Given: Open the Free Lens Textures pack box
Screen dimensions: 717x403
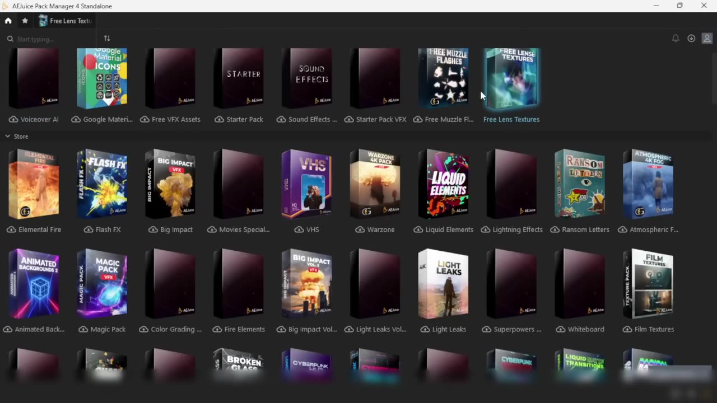Looking at the screenshot, I should 512,78.
